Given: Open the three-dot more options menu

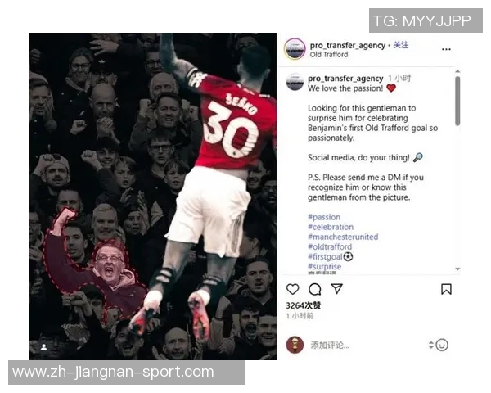Looking at the screenshot, I should pos(446,49).
